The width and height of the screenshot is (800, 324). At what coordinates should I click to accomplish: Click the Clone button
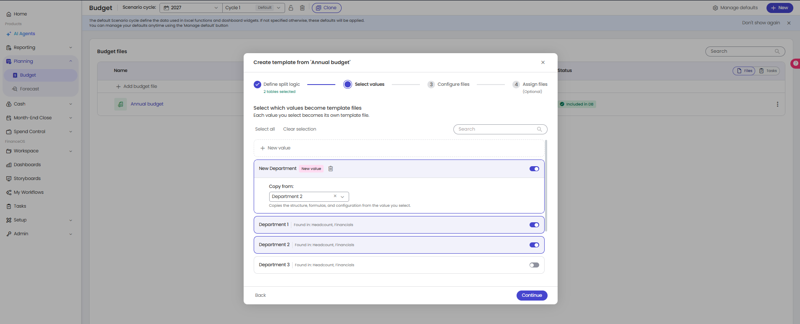click(x=326, y=8)
